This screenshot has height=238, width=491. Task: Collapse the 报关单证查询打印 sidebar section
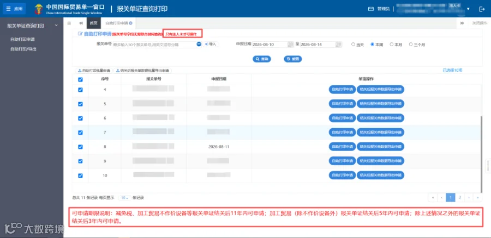coord(56,26)
